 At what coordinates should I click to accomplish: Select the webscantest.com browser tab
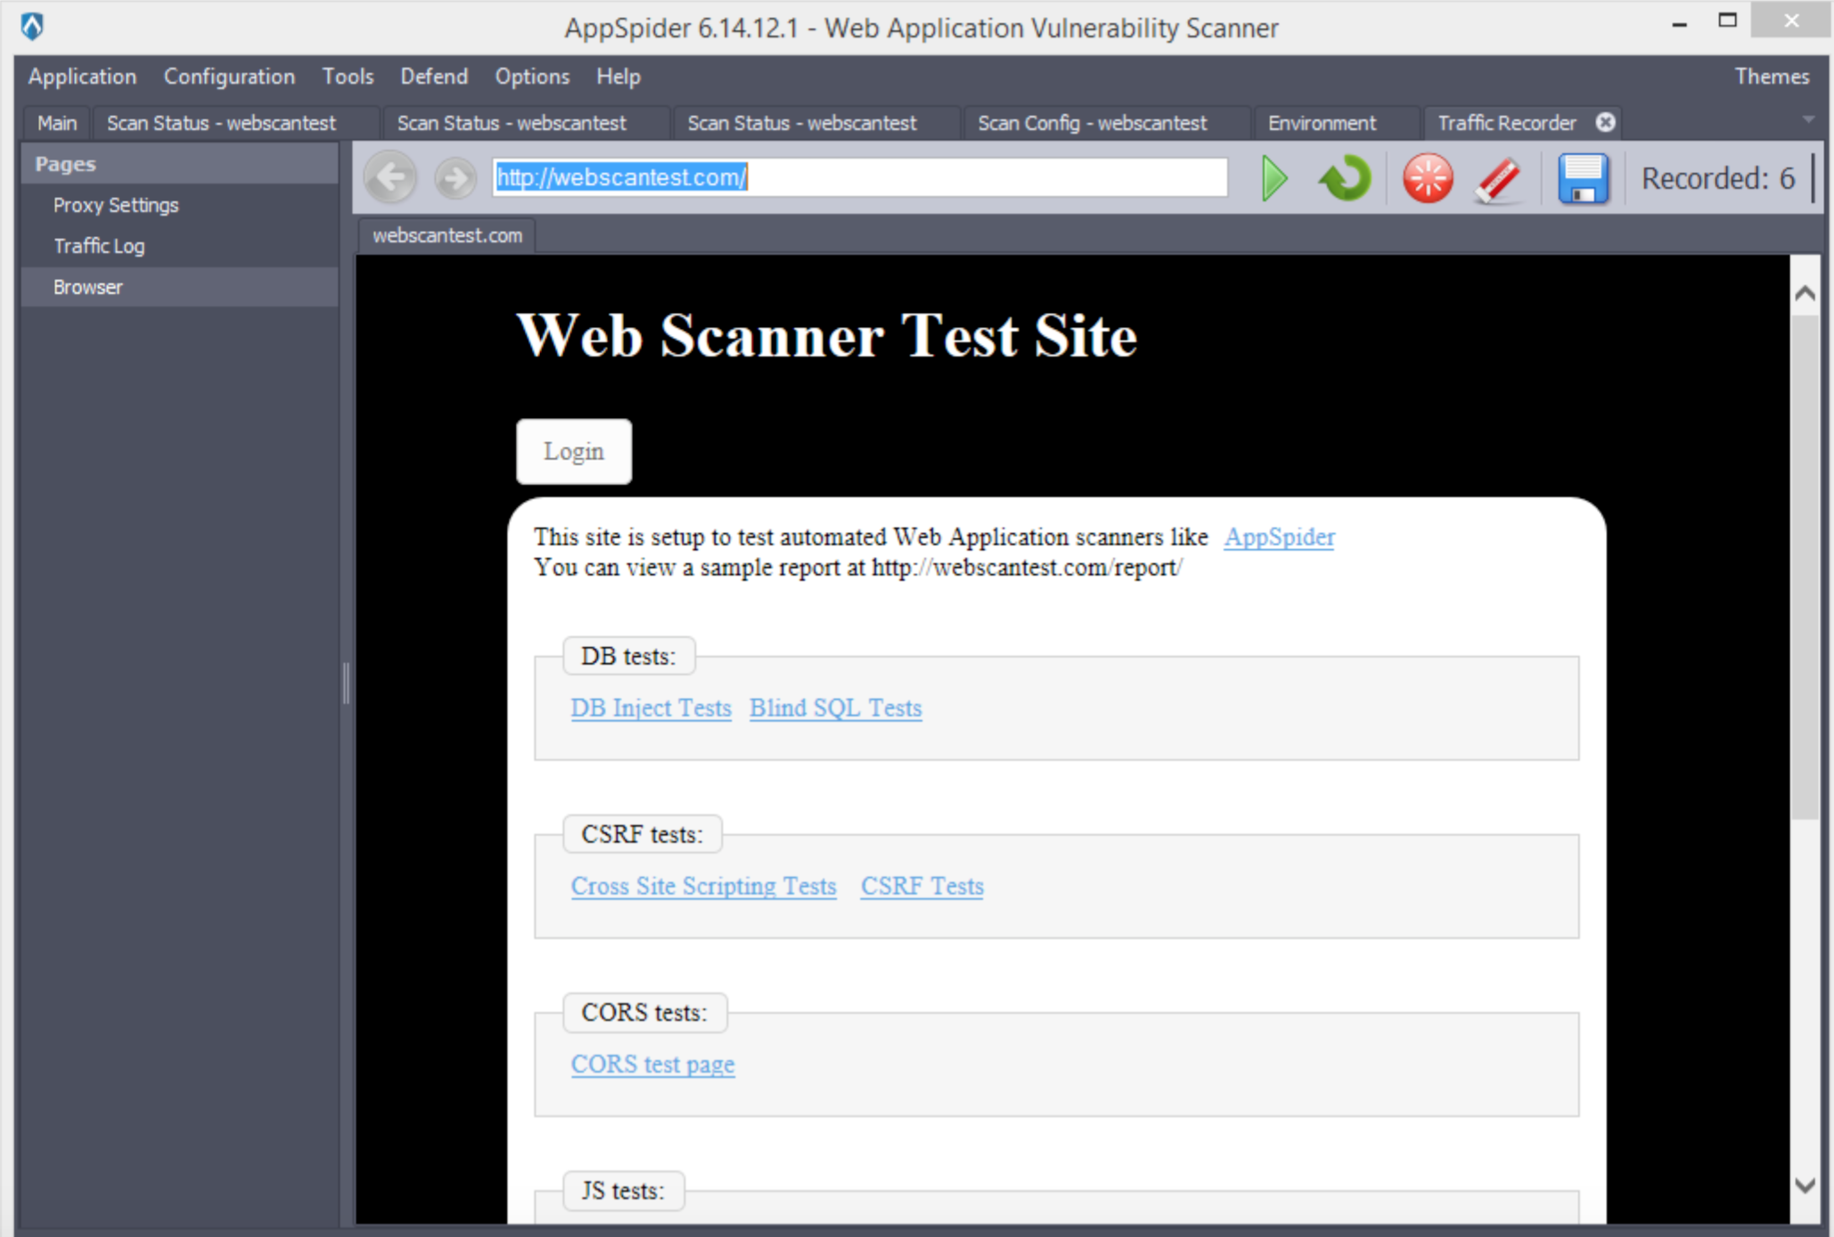[447, 235]
